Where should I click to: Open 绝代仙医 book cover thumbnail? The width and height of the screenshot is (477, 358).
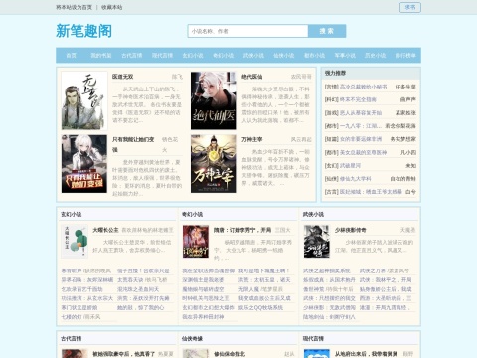[x=214, y=100]
